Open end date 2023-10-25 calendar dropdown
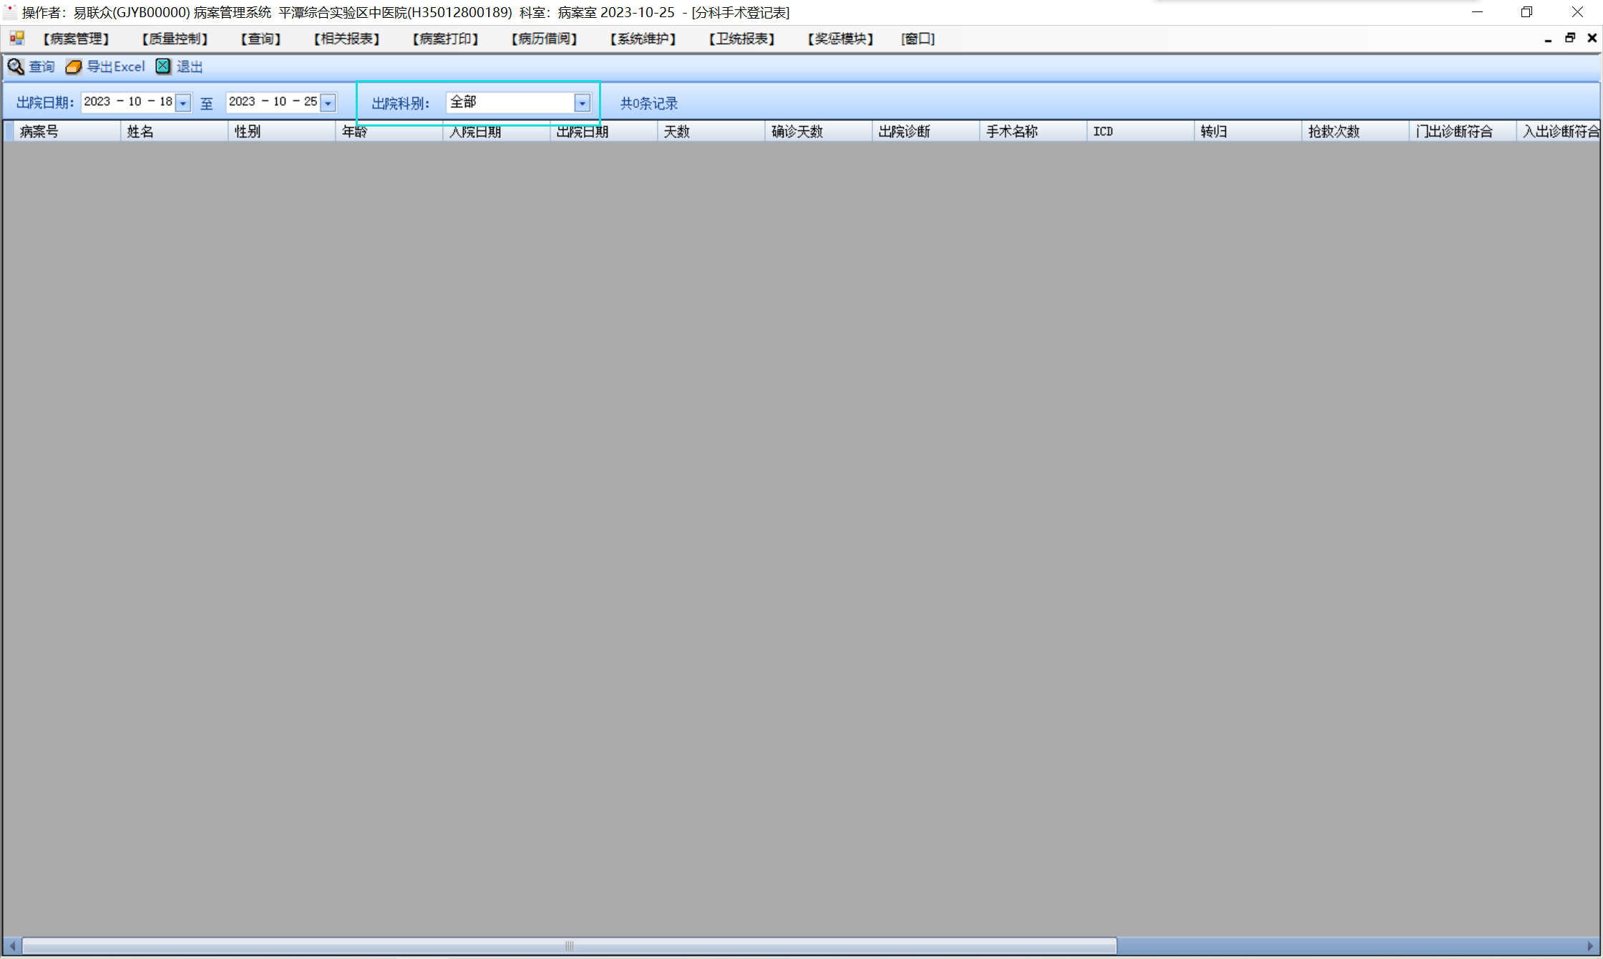The width and height of the screenshot is (1603, 959). click(x=328, y=103)
